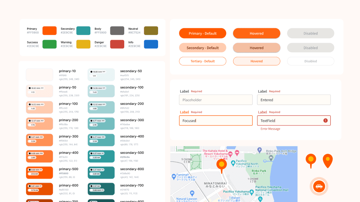Click the Focused text field

(216, 121)
